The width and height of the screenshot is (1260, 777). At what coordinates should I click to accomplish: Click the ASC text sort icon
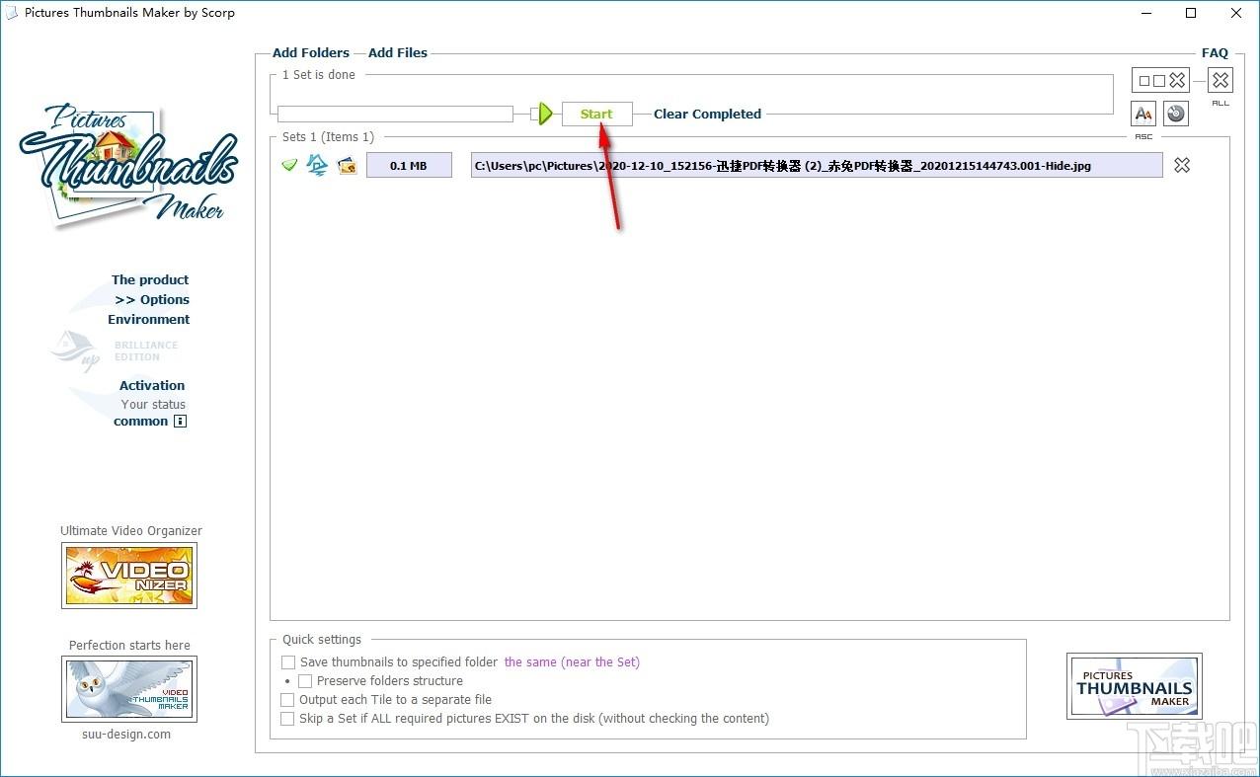click(1143, 114)
